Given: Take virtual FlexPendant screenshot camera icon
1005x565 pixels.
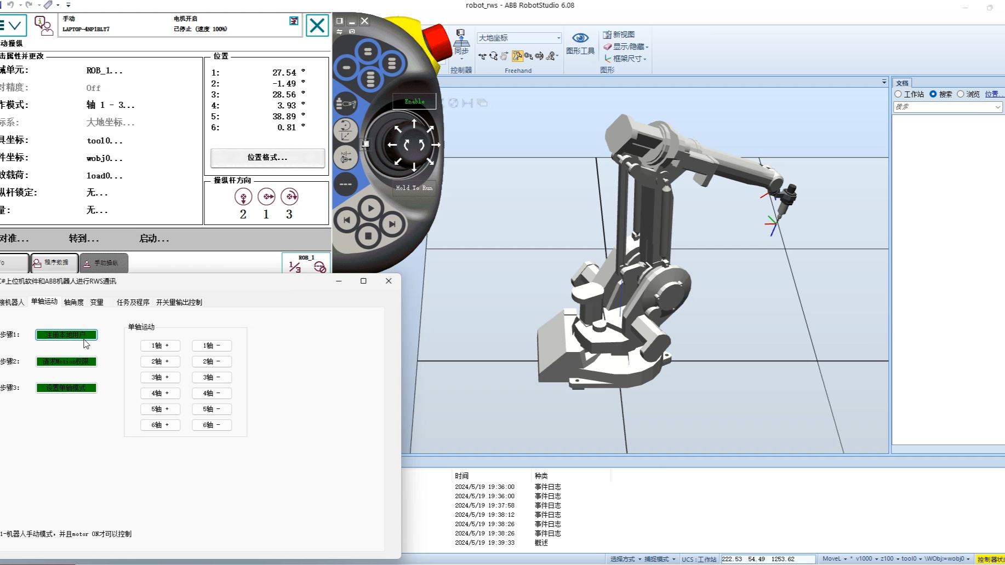Looking at the screenshot, I should 352,32.
